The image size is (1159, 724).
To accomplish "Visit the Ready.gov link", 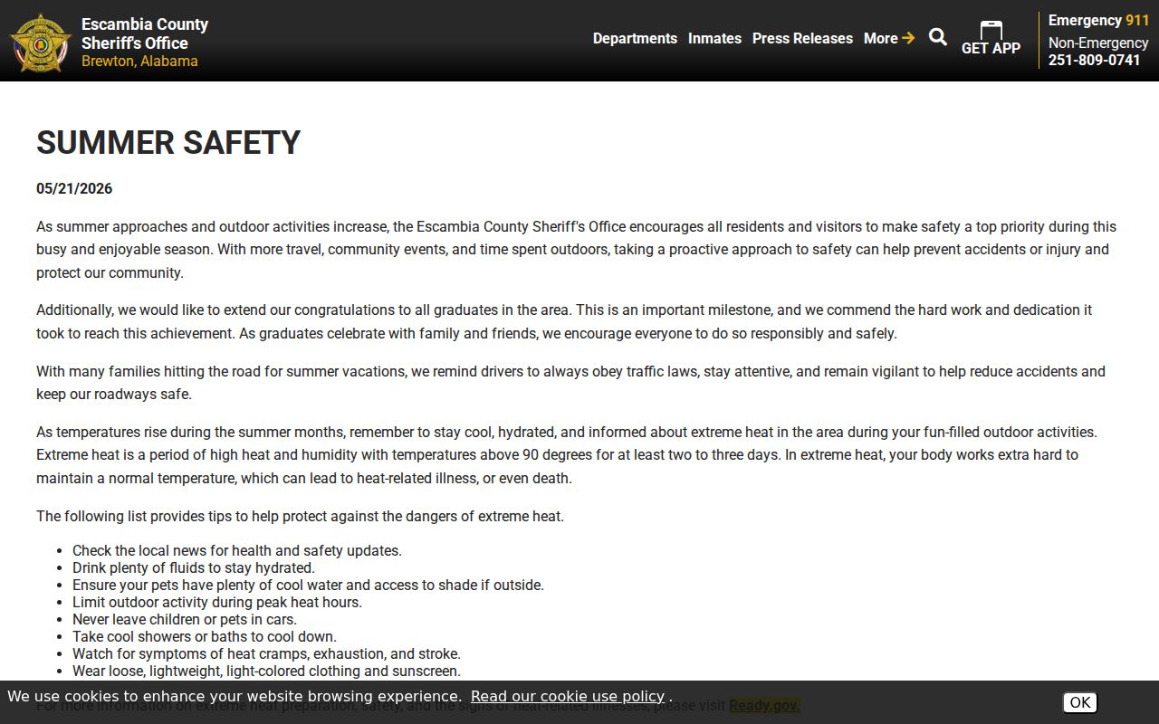I will [764, 705].
